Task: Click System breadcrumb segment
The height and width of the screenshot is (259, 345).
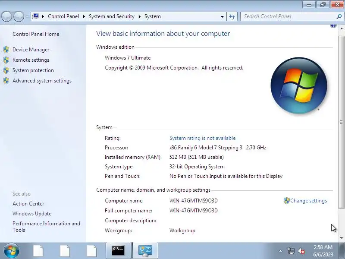Action: (x=153, y=16)
